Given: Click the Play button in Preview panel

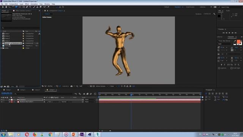Looking at the screenshot, I should point(229,33).
